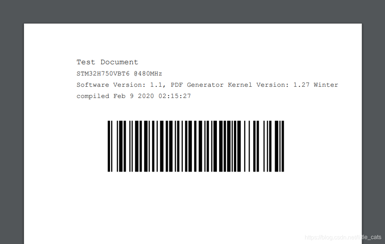Click the 'Software Version: 1.1' text line

coord(207,85)
